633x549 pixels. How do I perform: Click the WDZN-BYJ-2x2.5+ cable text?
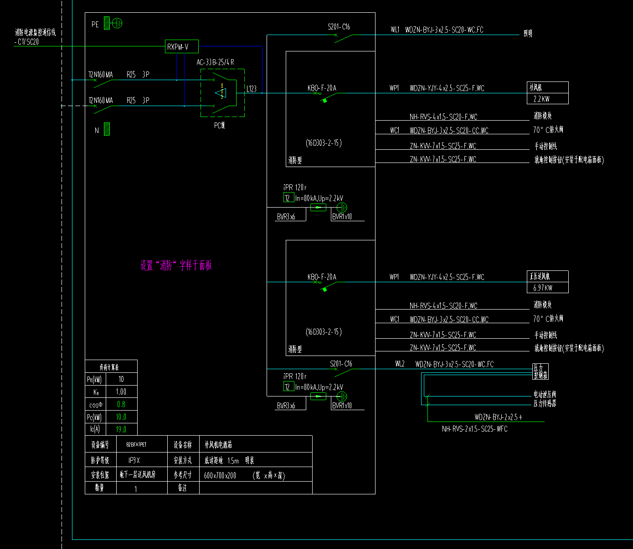(498, 417)
